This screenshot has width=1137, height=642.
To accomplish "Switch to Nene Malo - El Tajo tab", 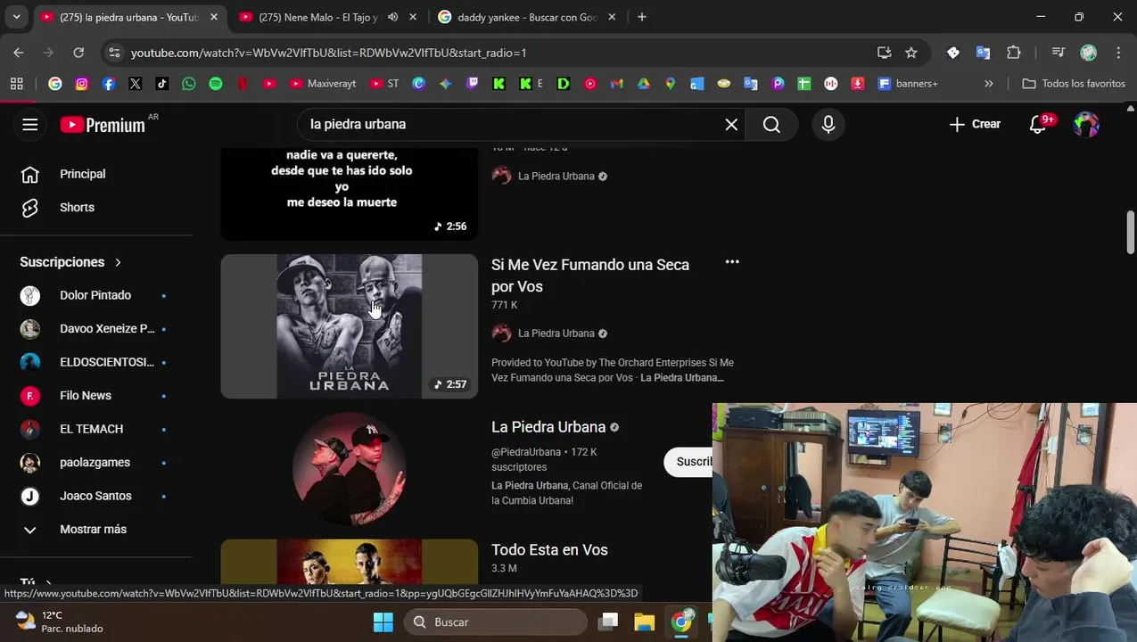I will (x=317, y=17).
